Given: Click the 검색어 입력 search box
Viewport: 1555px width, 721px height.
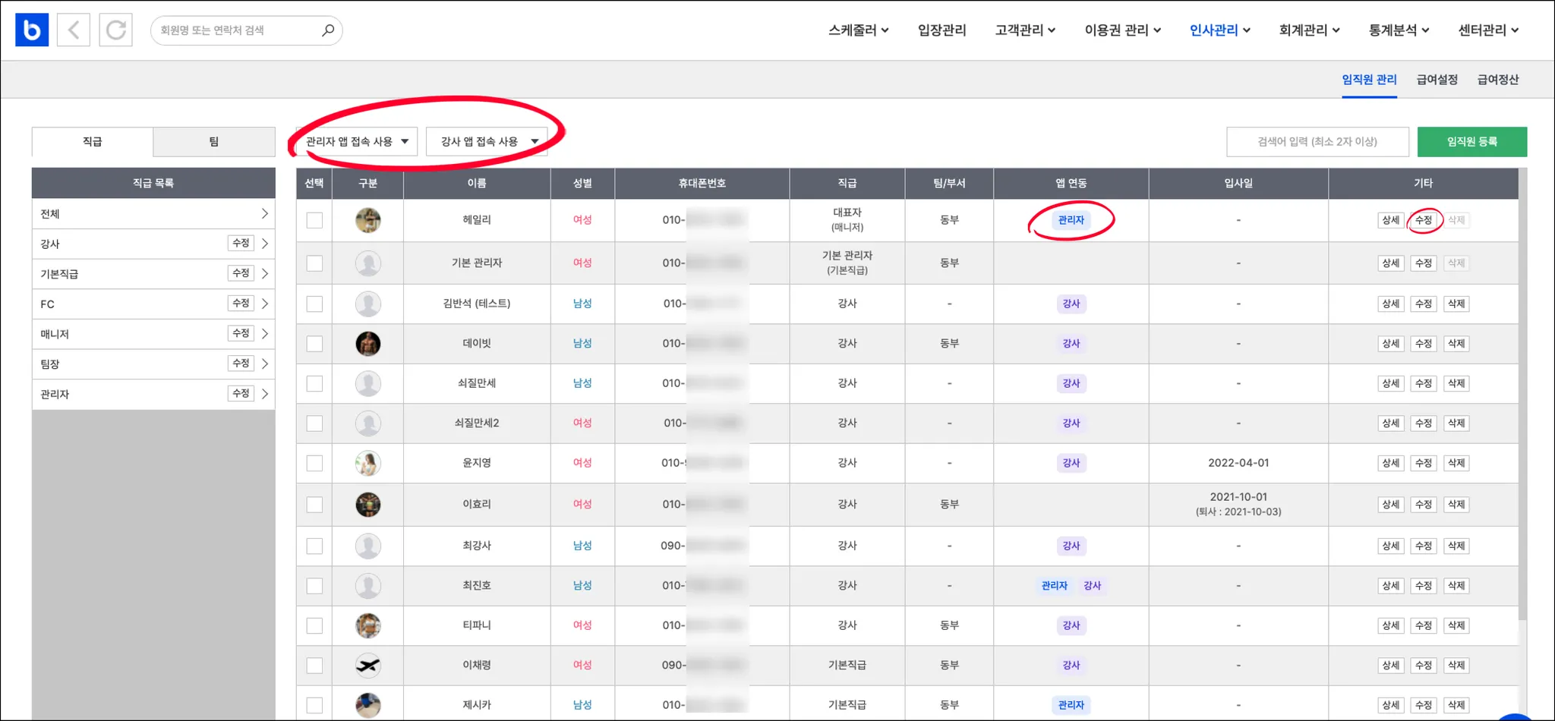Looking at the screenshot, I should click(1317, 142).
